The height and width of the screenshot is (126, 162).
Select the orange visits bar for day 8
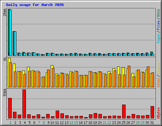tap(44, 82)
